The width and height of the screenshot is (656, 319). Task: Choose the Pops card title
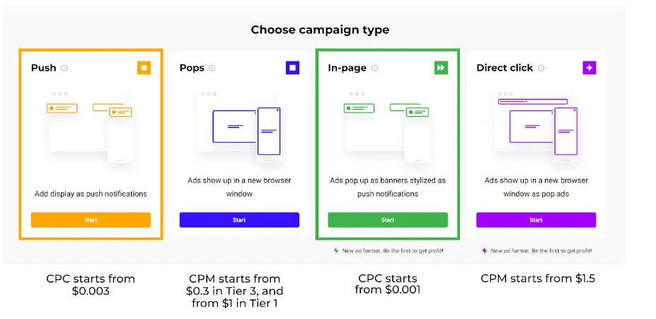[192, 68]
